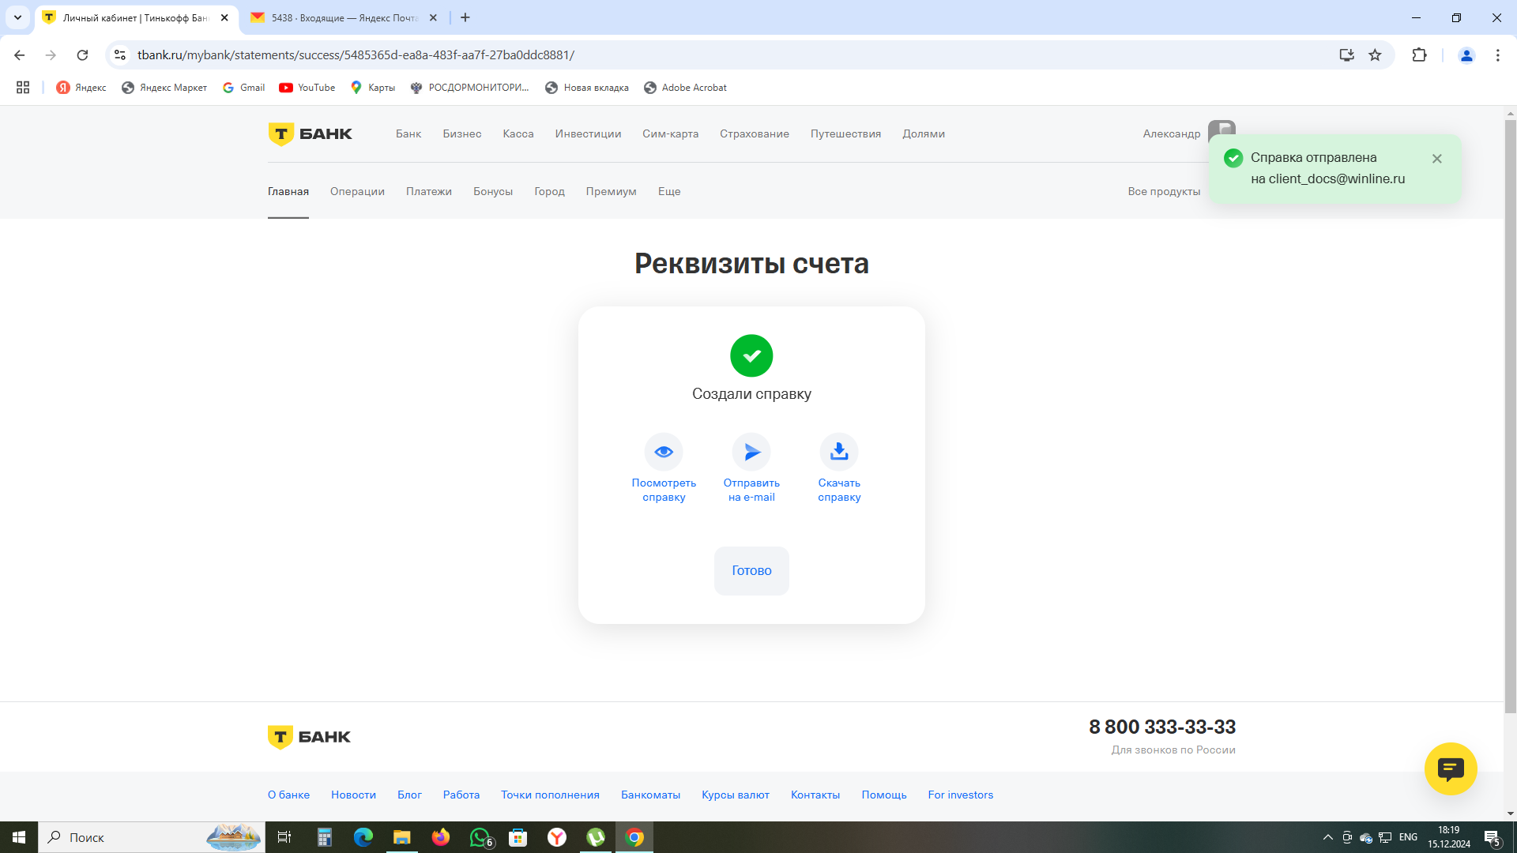Image resolution: width=1517 pixels, height=853 pixels.
Task: Open Инвестиции in top navigation
Action: pyautogui.click(x=588, y=134)
